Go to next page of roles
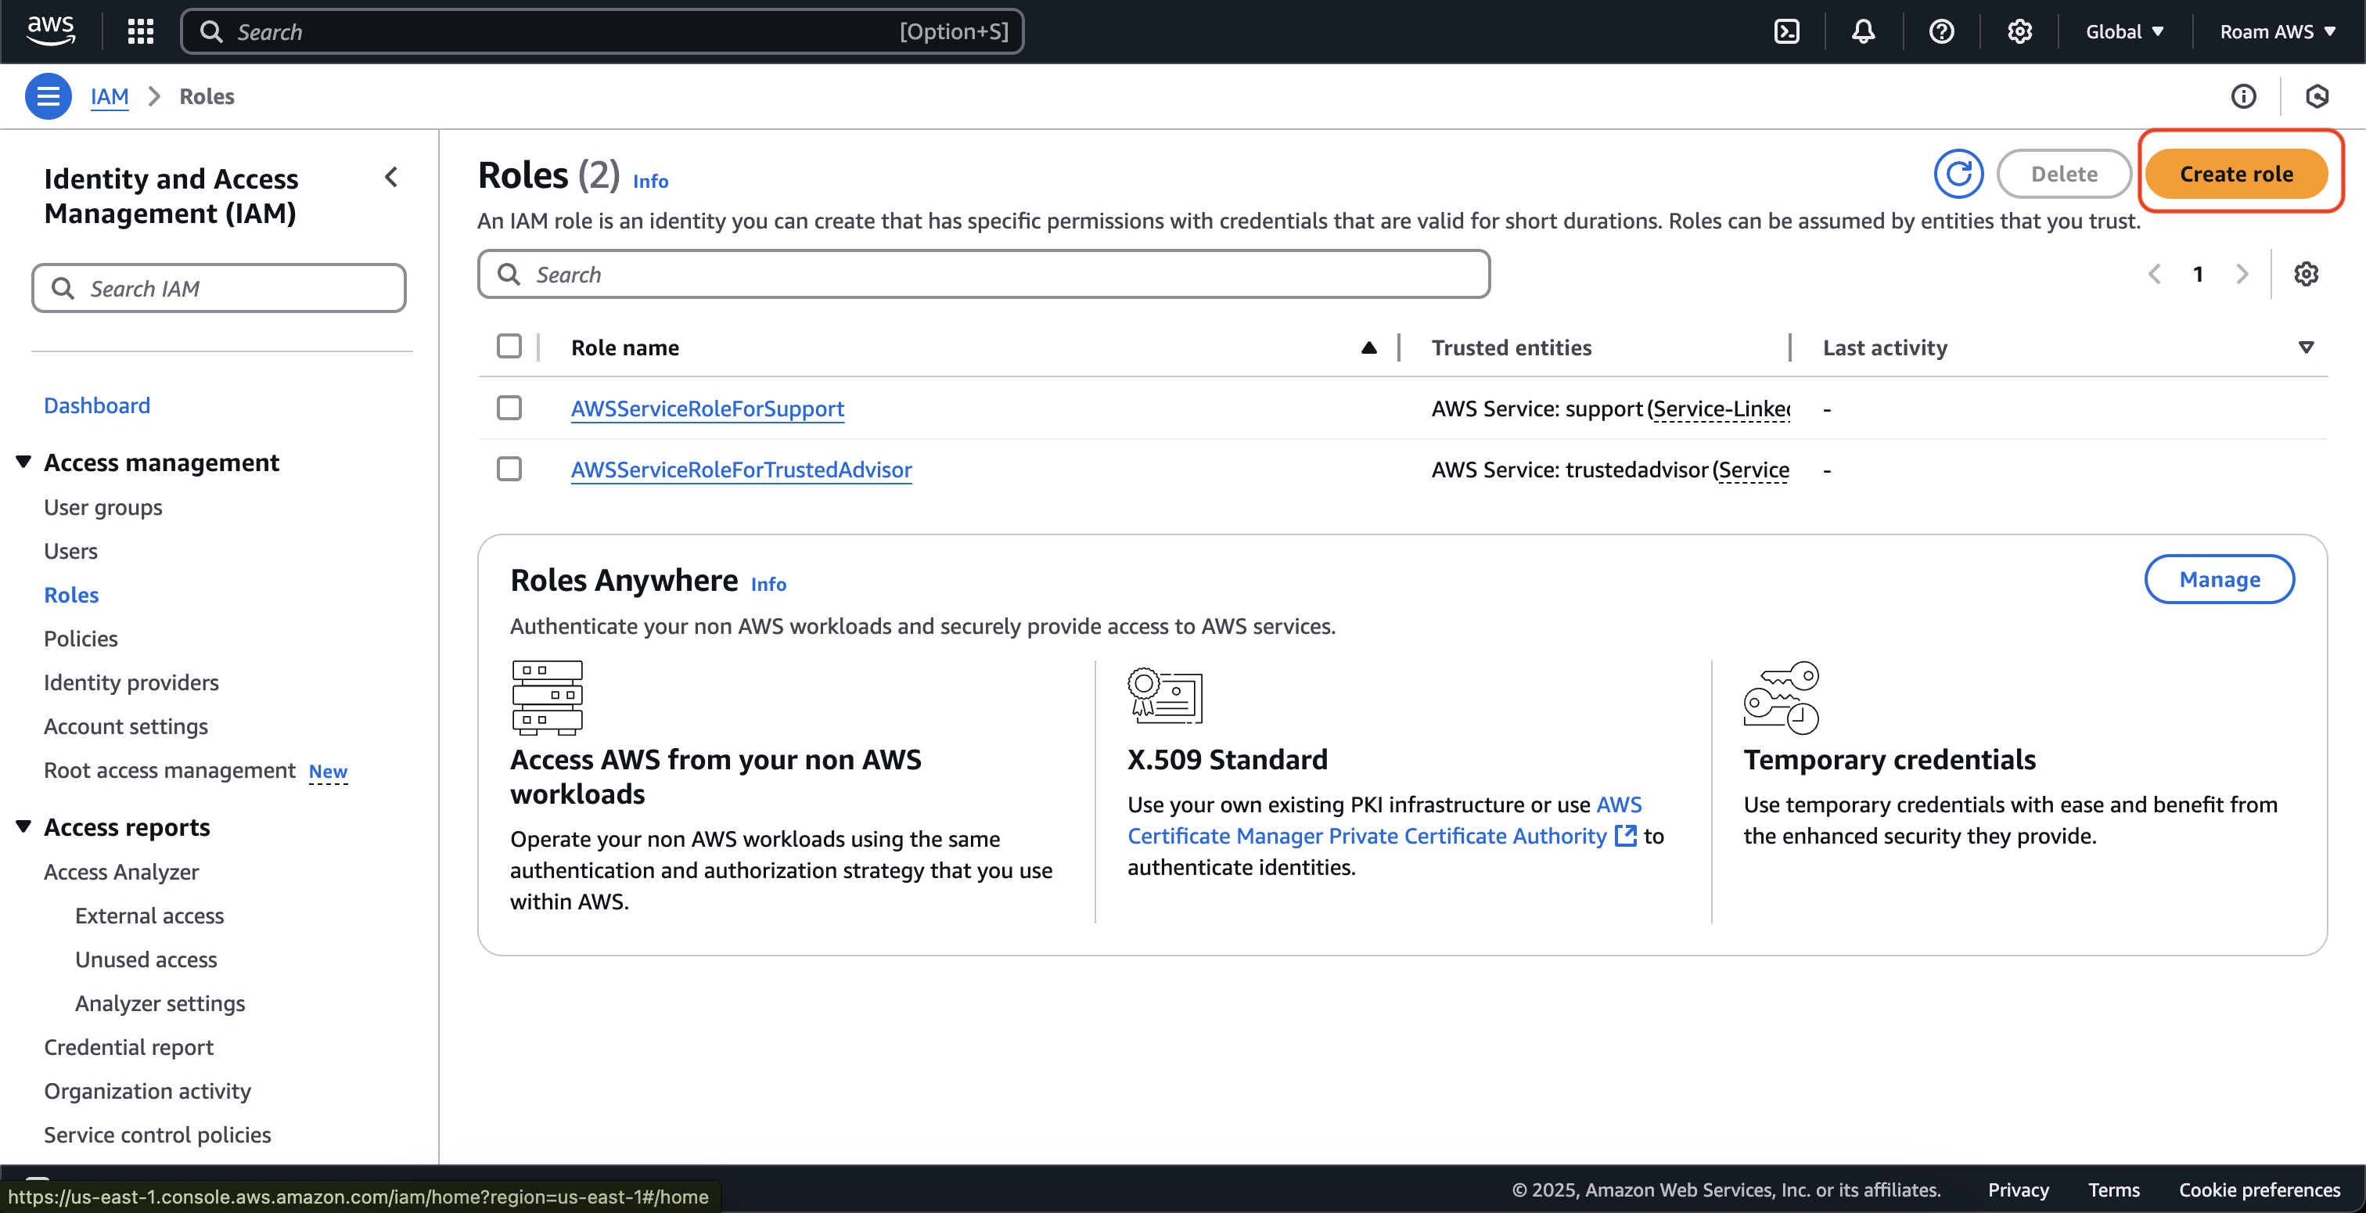Image resolution: width=2366 pixels, height=1213 pixels. point(2242,274)
